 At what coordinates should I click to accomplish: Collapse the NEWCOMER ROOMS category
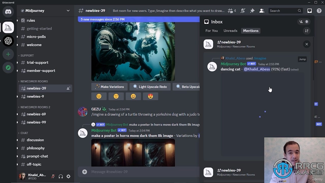[34, 81]
